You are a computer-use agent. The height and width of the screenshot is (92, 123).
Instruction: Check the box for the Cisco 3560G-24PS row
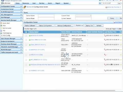26,40
